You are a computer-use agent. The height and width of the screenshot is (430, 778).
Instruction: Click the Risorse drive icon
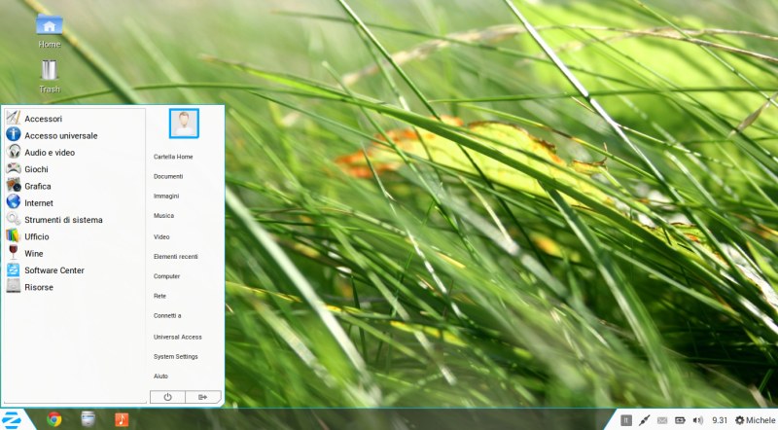[14, 286]
